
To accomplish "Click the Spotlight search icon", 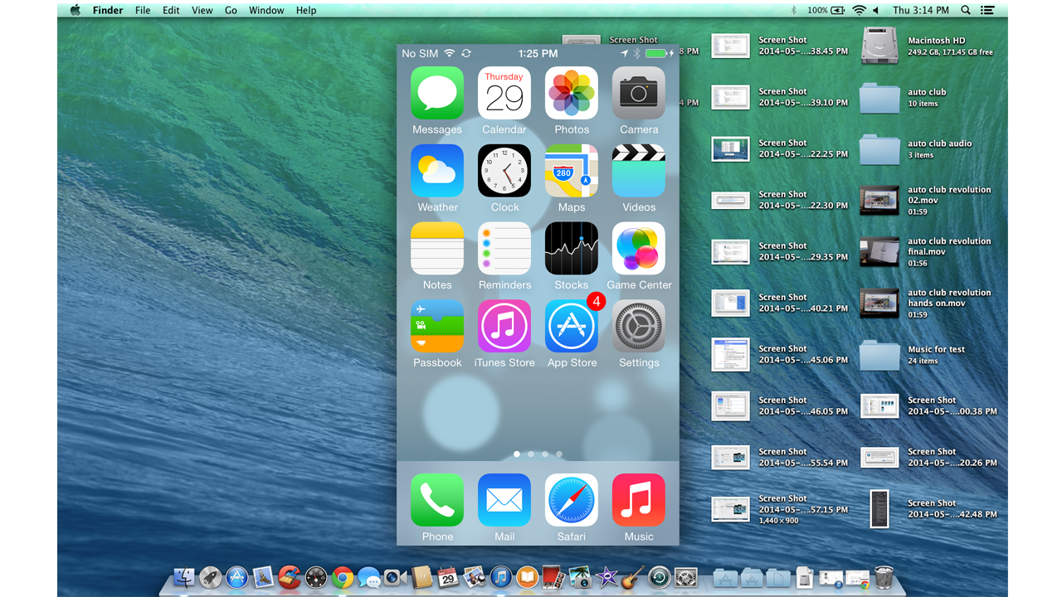I will pyautogui.click(x=965, y=10).
